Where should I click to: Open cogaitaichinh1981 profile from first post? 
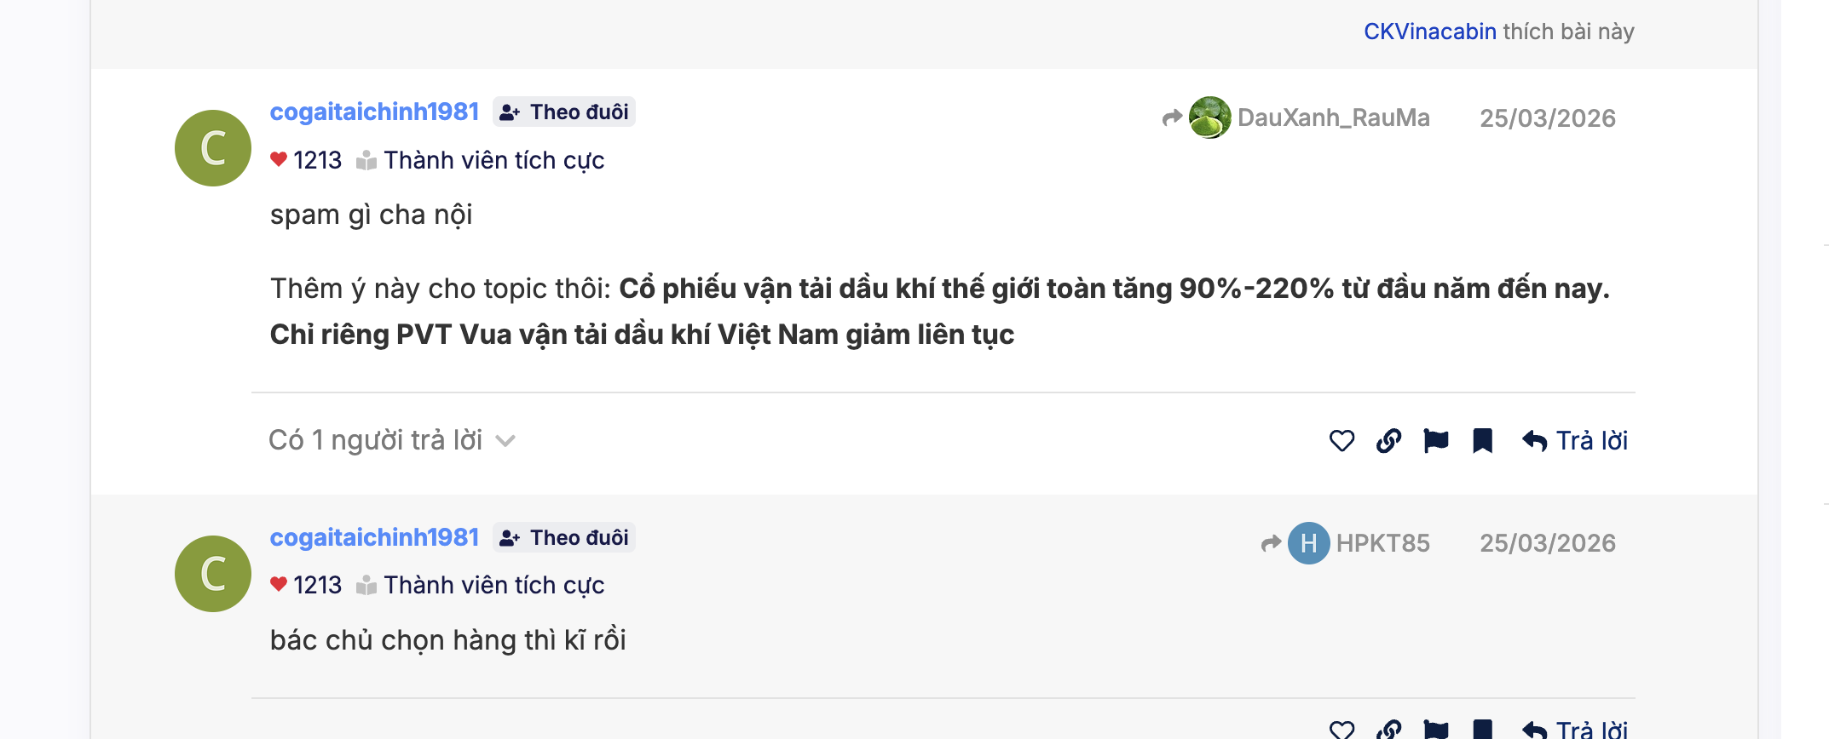coord(374,112)
